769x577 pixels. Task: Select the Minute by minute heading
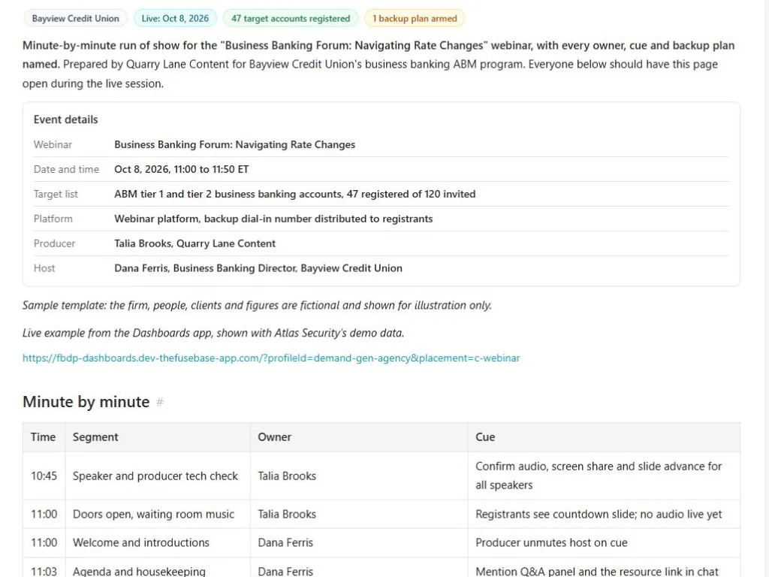[x=86, y=402]
